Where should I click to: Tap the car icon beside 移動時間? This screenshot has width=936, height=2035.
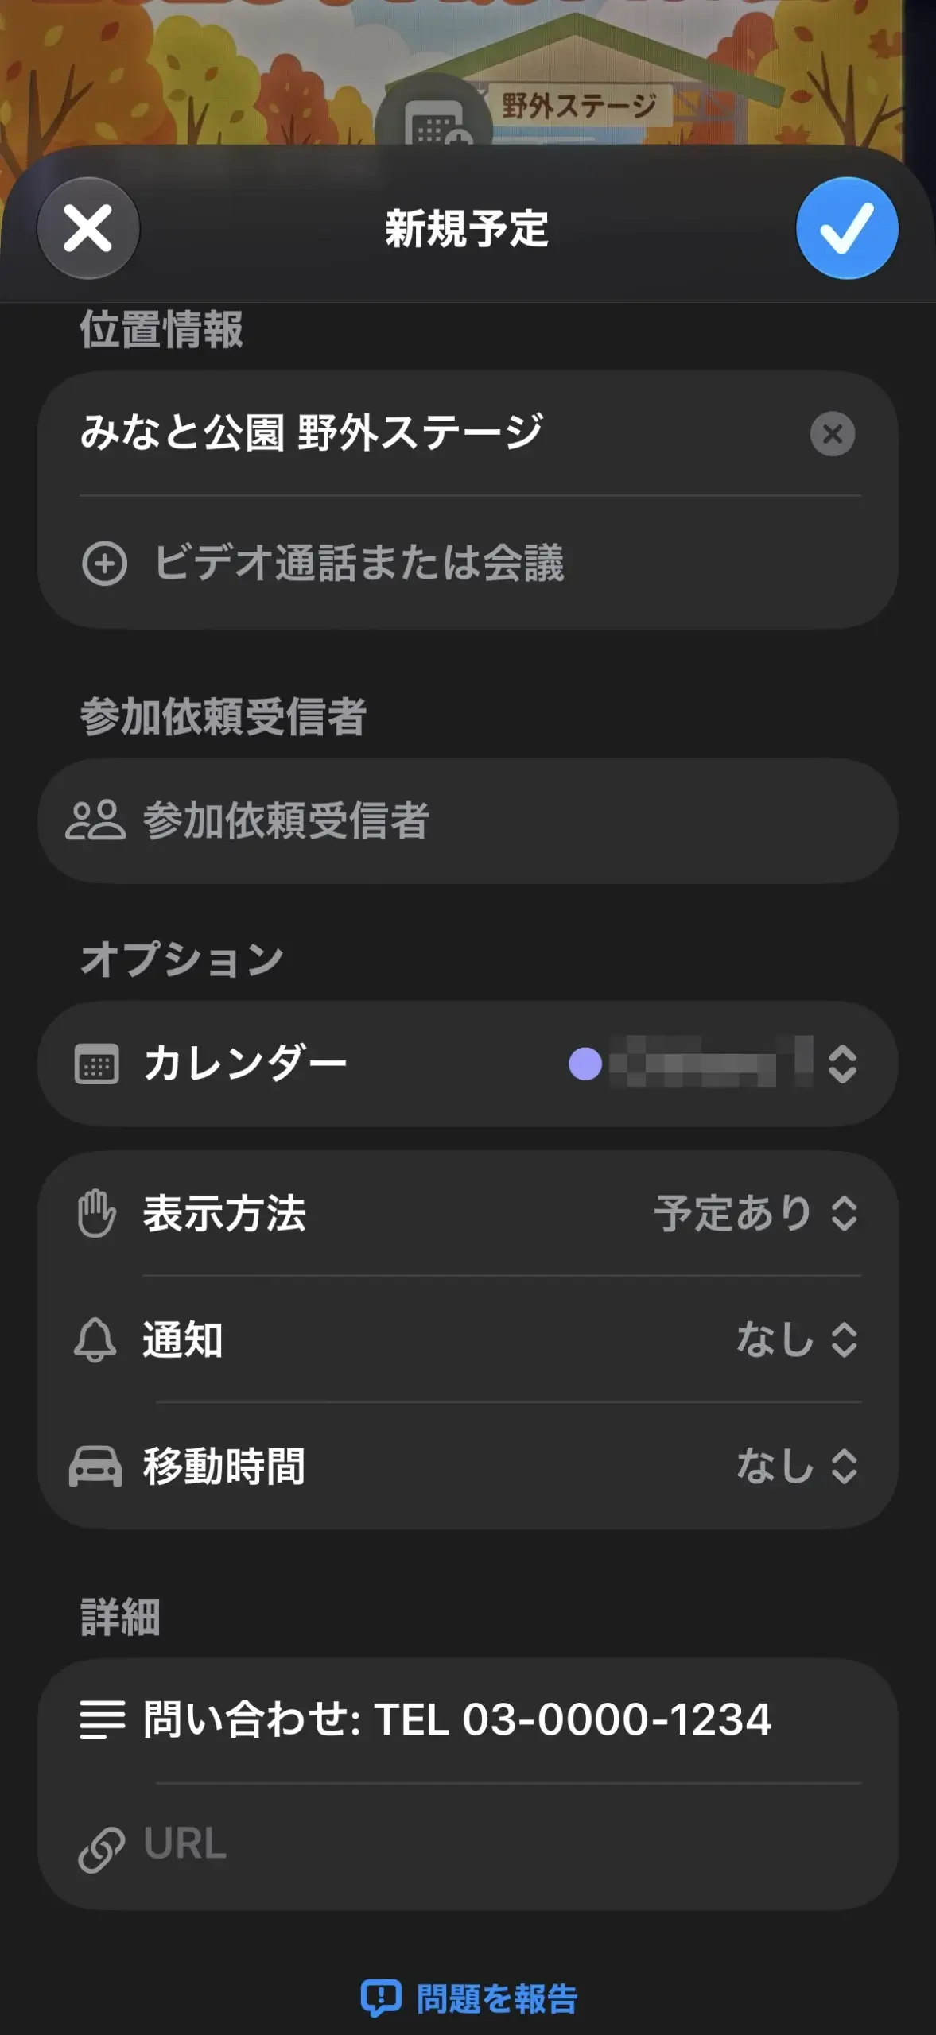[x=95, y=1467]
